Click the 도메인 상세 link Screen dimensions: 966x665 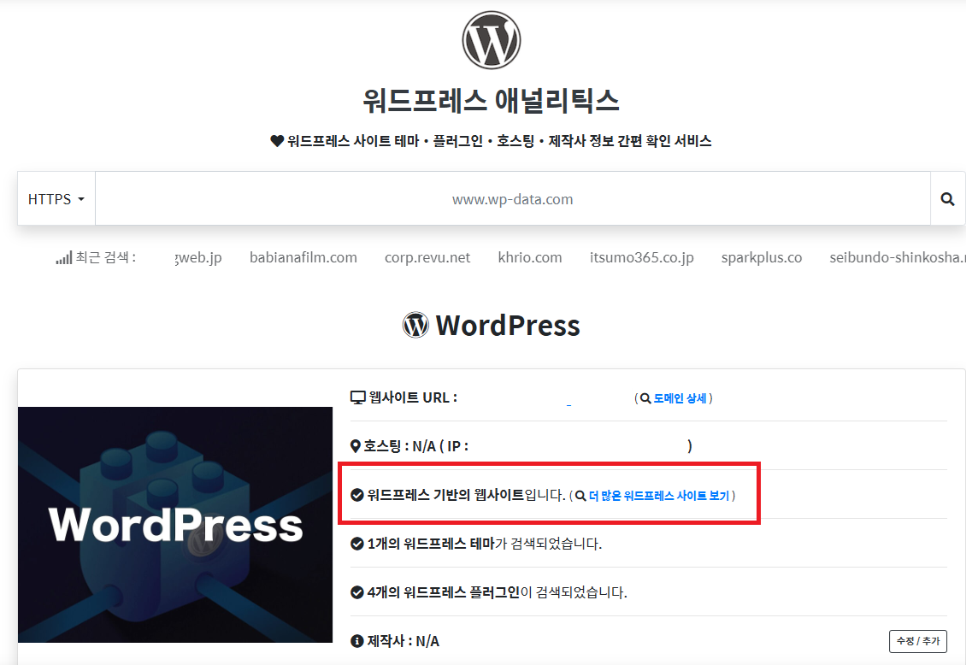click(x=680, y=398)
